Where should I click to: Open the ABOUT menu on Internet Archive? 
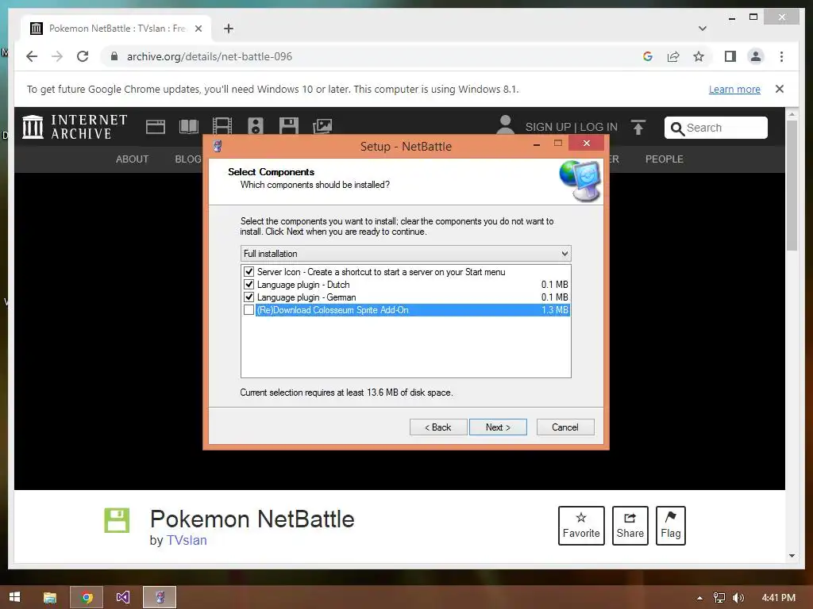point(133,159)
